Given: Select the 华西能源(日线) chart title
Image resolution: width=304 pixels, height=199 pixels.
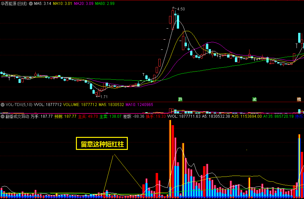Looking at the screenshot, I should (14, 4).
